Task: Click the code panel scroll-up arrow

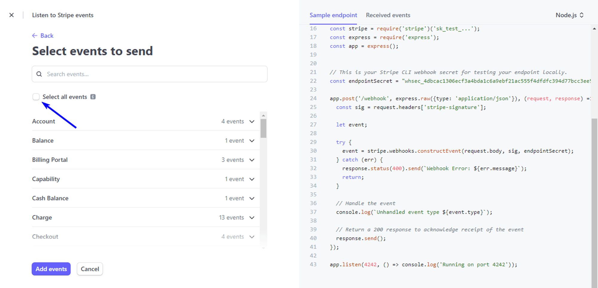Action: point(594,29)
